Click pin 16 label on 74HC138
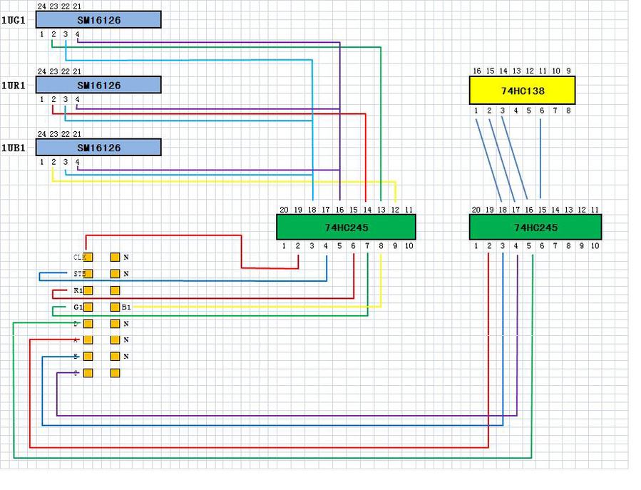 pyautogui.click(x=476, y=71)
